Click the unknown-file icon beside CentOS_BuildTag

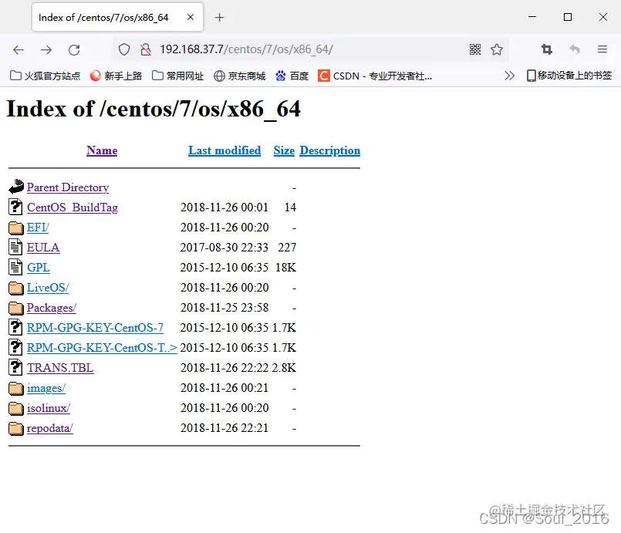[15, 207]
